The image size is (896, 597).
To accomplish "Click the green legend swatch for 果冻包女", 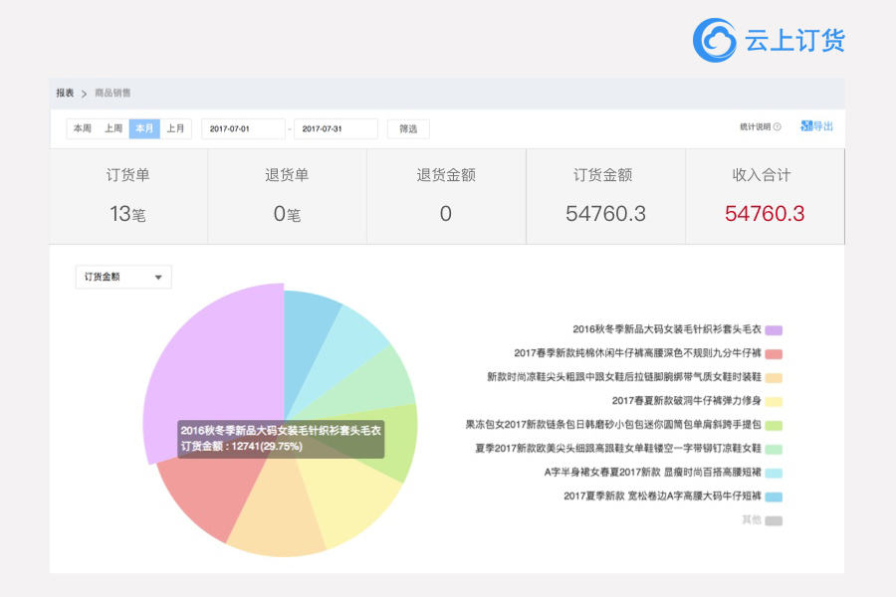I will click(x=774, y=426).
